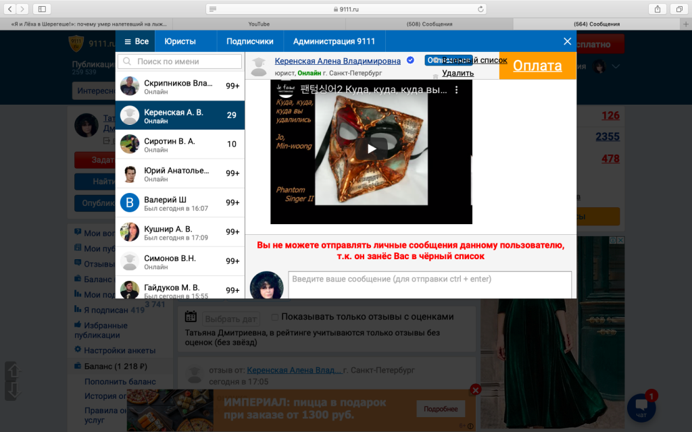Screen dimensions: 692x432
Task: Expand the profile dropdown arrow by avatar
Action: tap(616, 67)
